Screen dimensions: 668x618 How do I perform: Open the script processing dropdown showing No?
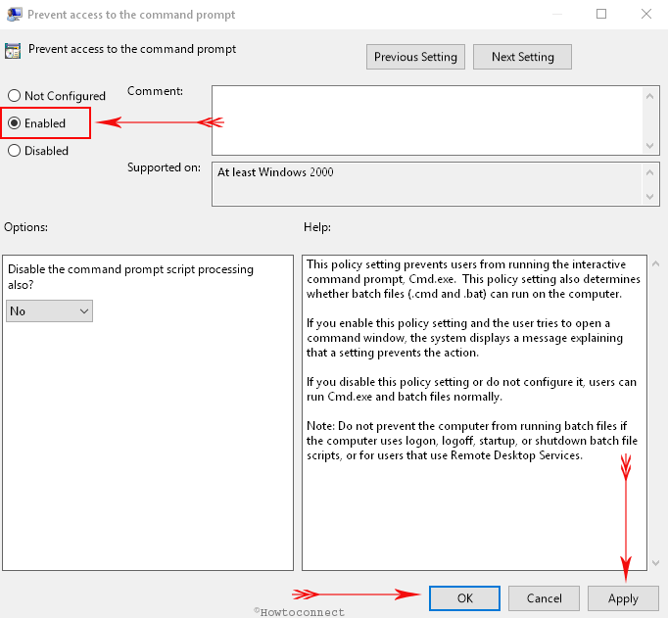click(x=49, y=310)
